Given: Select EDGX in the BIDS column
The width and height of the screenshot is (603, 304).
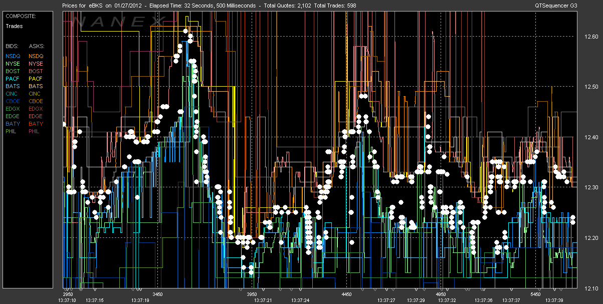Looking at the screenshot, I should click(x=14, y=109).
